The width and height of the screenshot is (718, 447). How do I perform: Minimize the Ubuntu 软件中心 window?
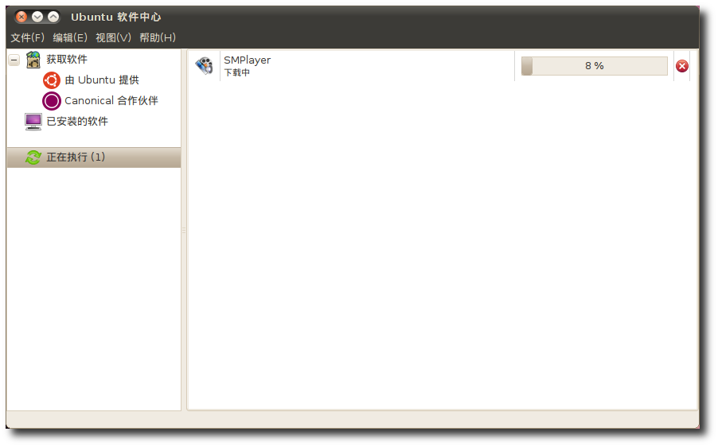37,17
